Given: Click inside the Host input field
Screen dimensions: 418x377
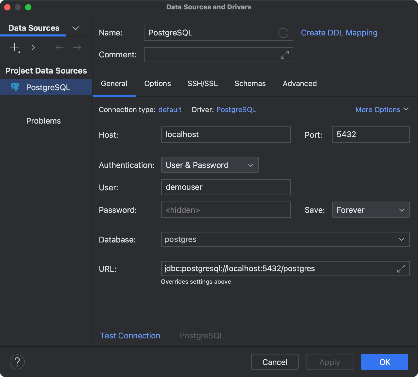Looking at the screenshot, I should pos(225,135).
